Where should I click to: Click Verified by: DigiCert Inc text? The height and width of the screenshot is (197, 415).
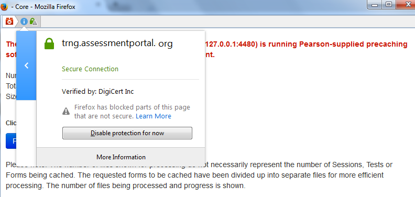(97, 92)
